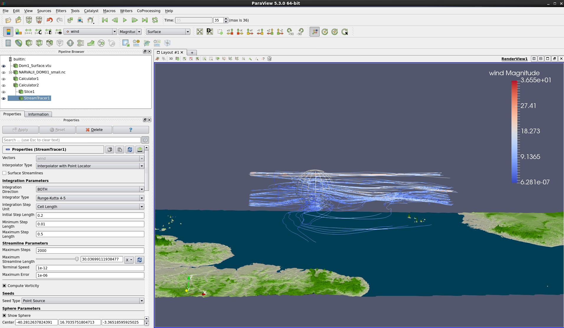Screen dimensions: 564x328
Task: Uncheck the Compute Vorticity checkbox
Action: (x=4, y=286)
